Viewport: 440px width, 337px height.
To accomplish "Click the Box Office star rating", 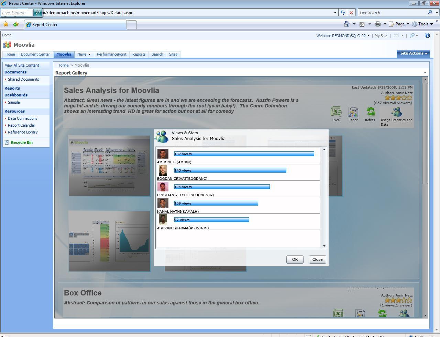I will [398, 300].
